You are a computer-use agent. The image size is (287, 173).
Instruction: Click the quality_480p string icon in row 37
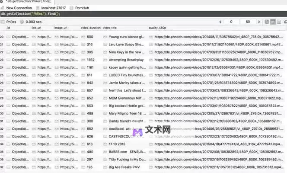151,167
